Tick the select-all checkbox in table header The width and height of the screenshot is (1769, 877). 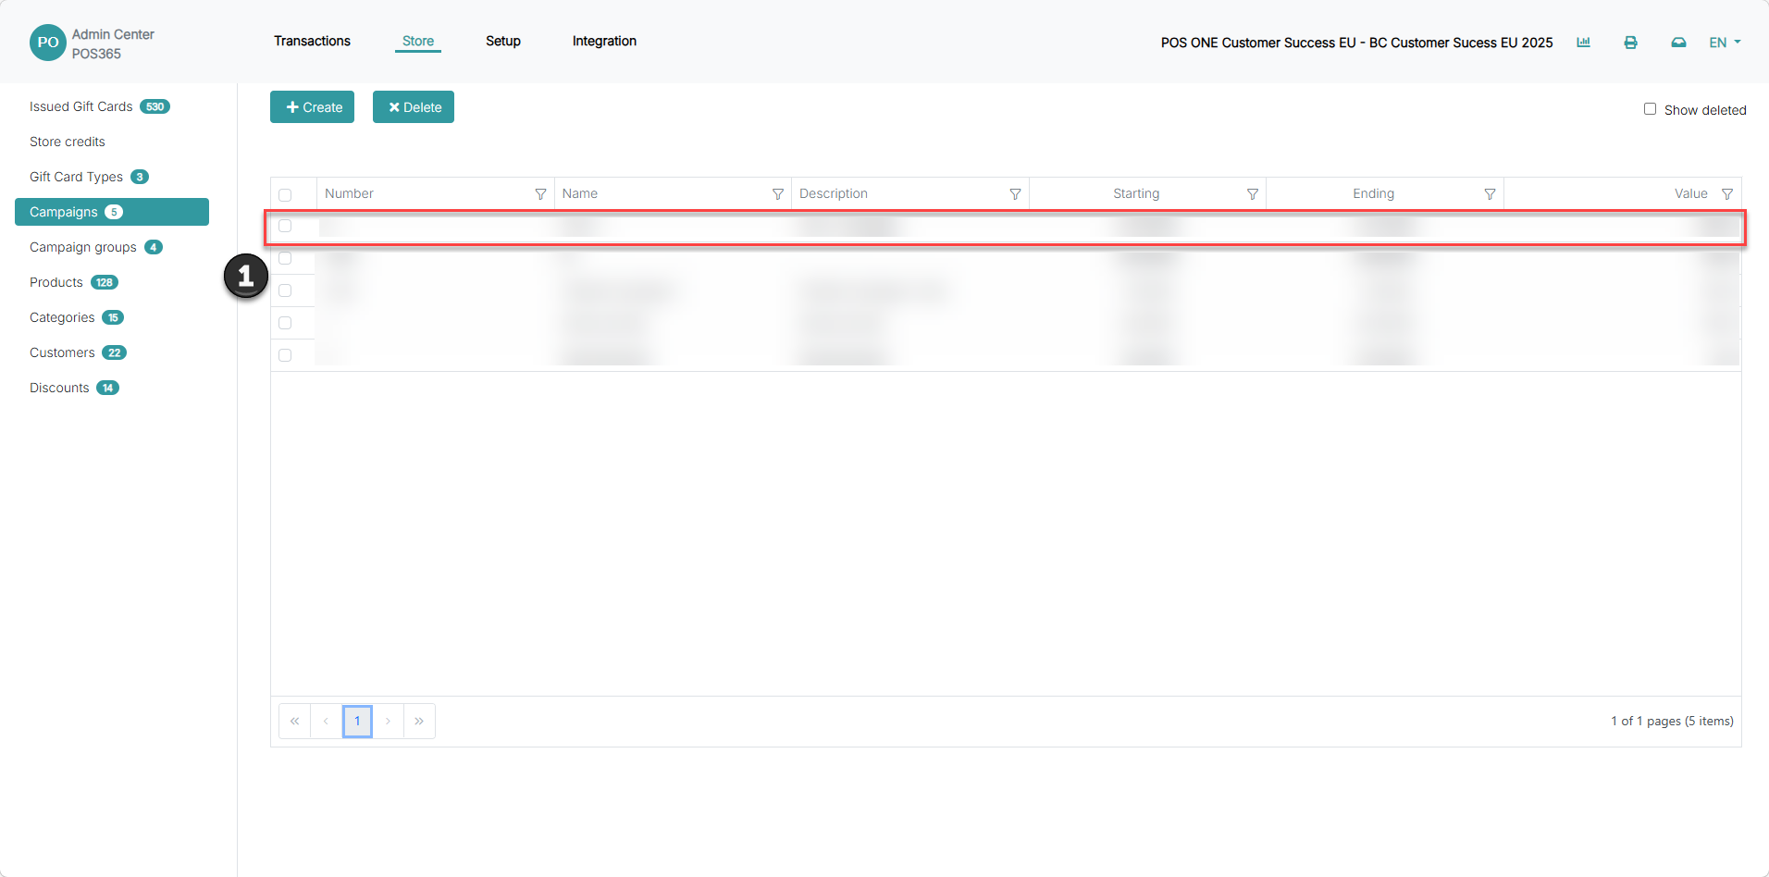(285, 195)
